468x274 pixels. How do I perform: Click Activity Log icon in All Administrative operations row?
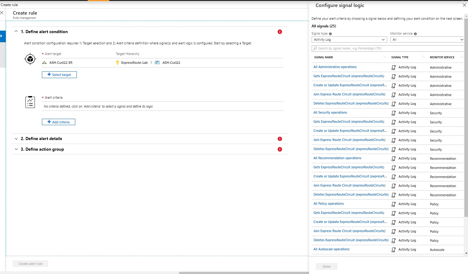pos(394,67)
